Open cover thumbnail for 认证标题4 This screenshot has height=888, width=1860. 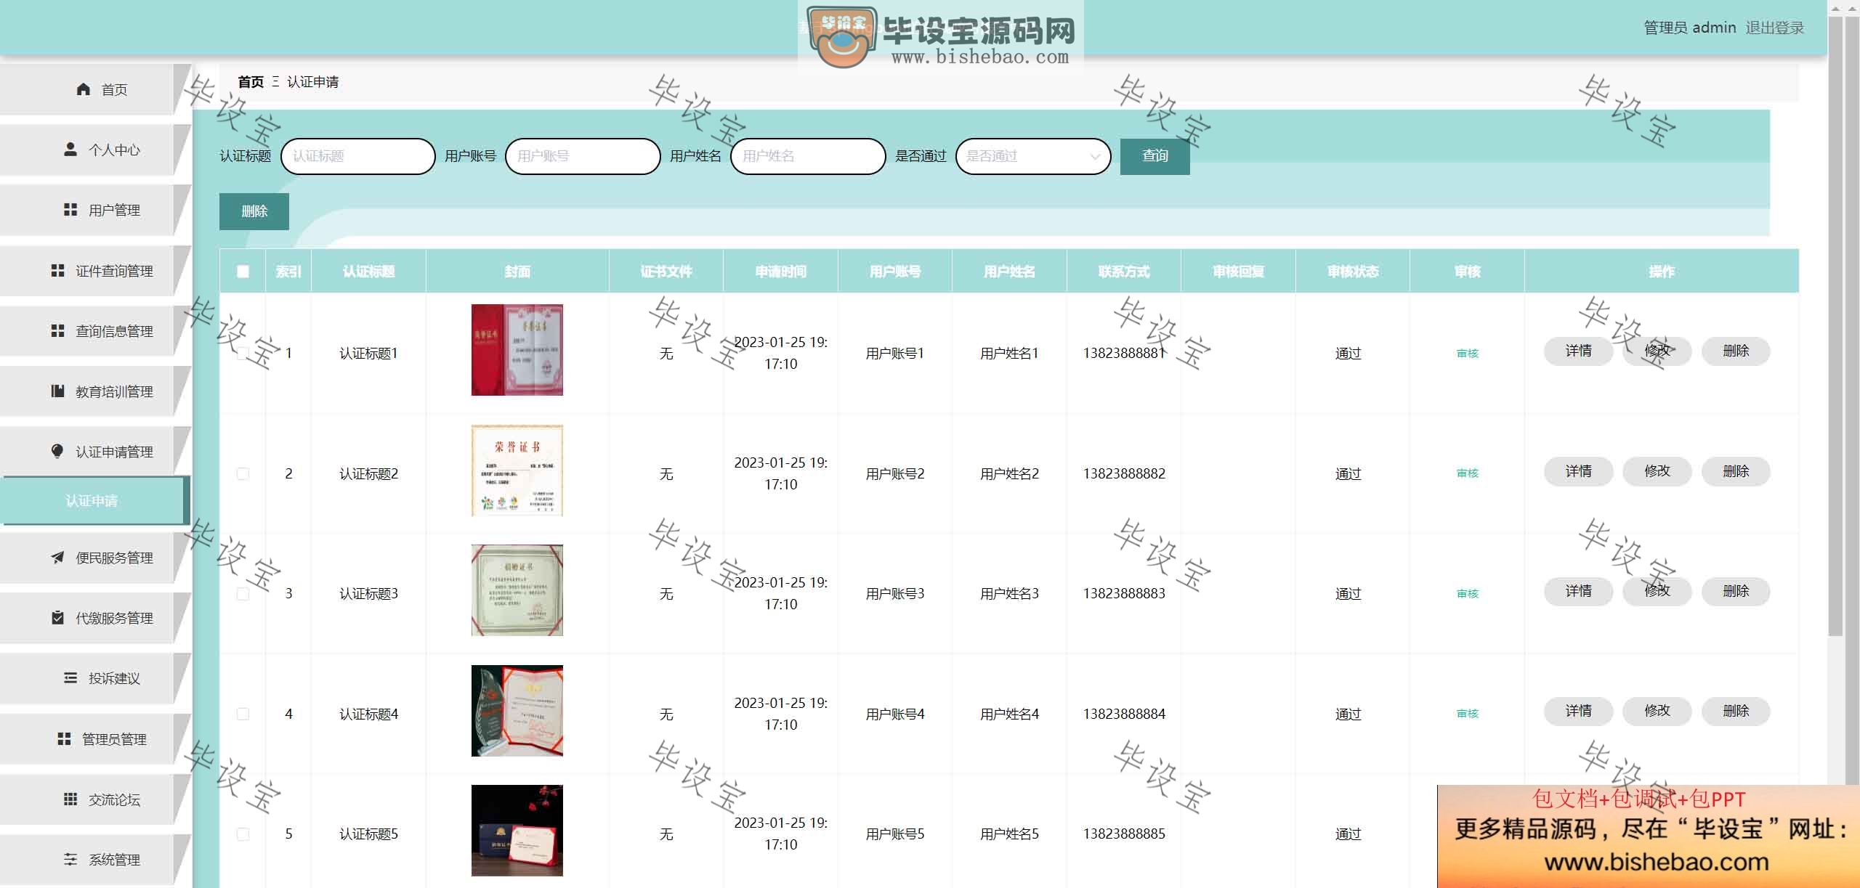pyautogui.click(x=517, y=711)
